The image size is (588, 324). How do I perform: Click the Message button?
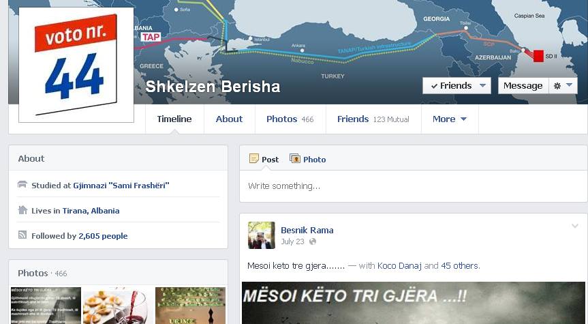point(523,86)
